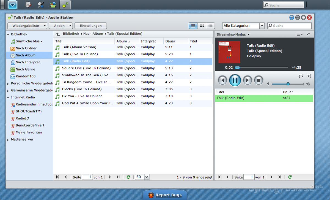Expand the Medienserver node
Screen dimensions: 330x200
tap(8, 140)
